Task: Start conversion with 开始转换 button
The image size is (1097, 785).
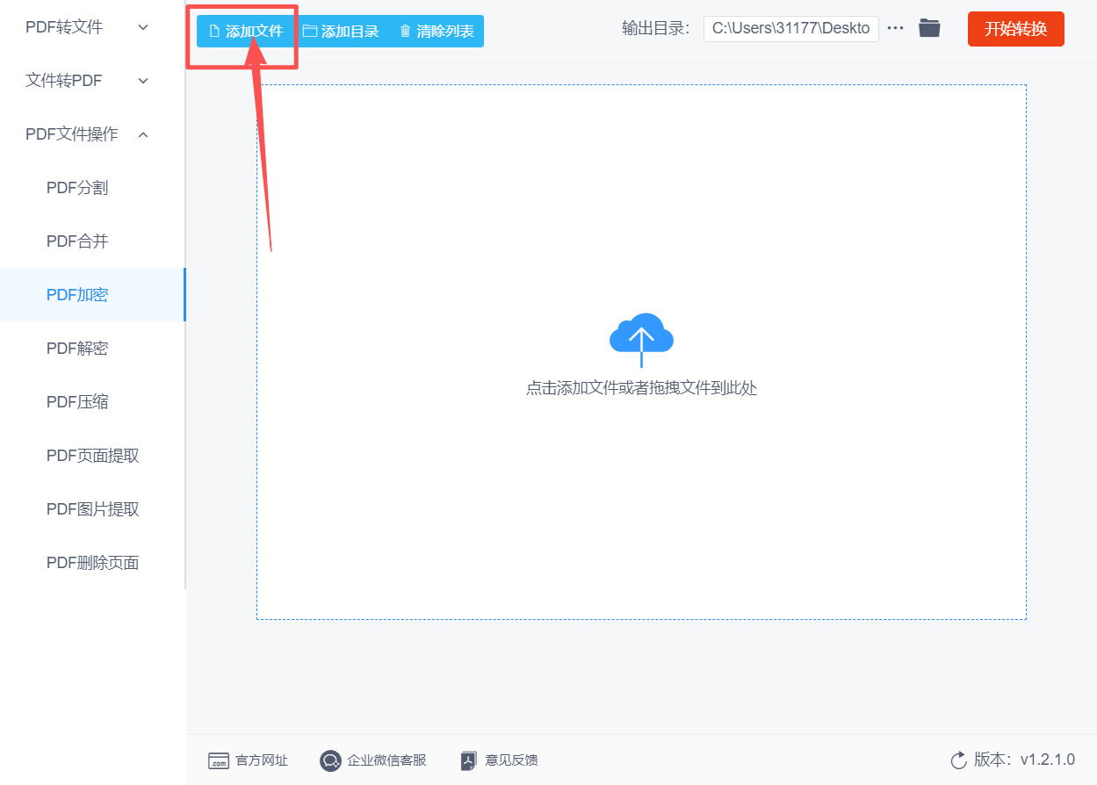Action: 1015,29
